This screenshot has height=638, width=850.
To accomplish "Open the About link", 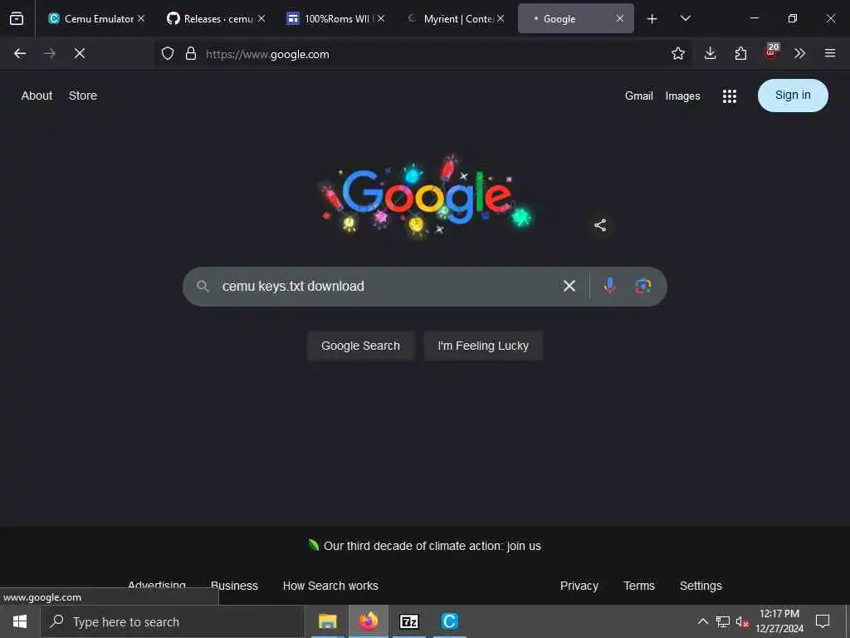I will (x=37, y=96).
